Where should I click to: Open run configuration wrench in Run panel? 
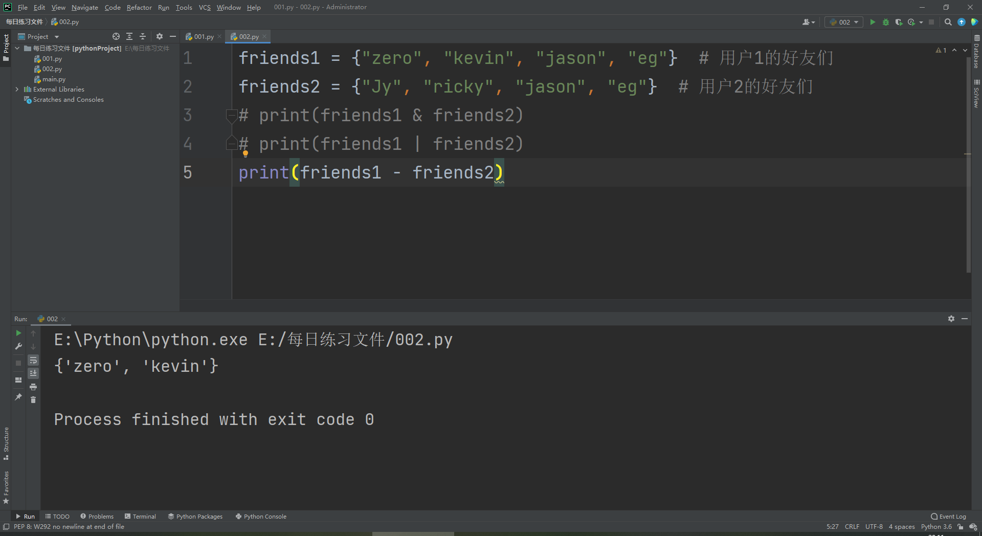click(18, 346)
